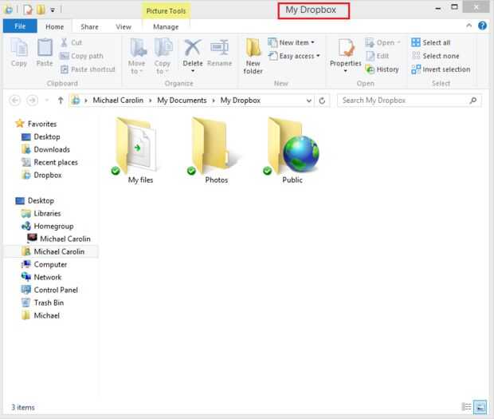The image size is (494, 419).
Task: Switch to the Share ribbon tab
Action: pyautogui.click(x=89, y=27)
